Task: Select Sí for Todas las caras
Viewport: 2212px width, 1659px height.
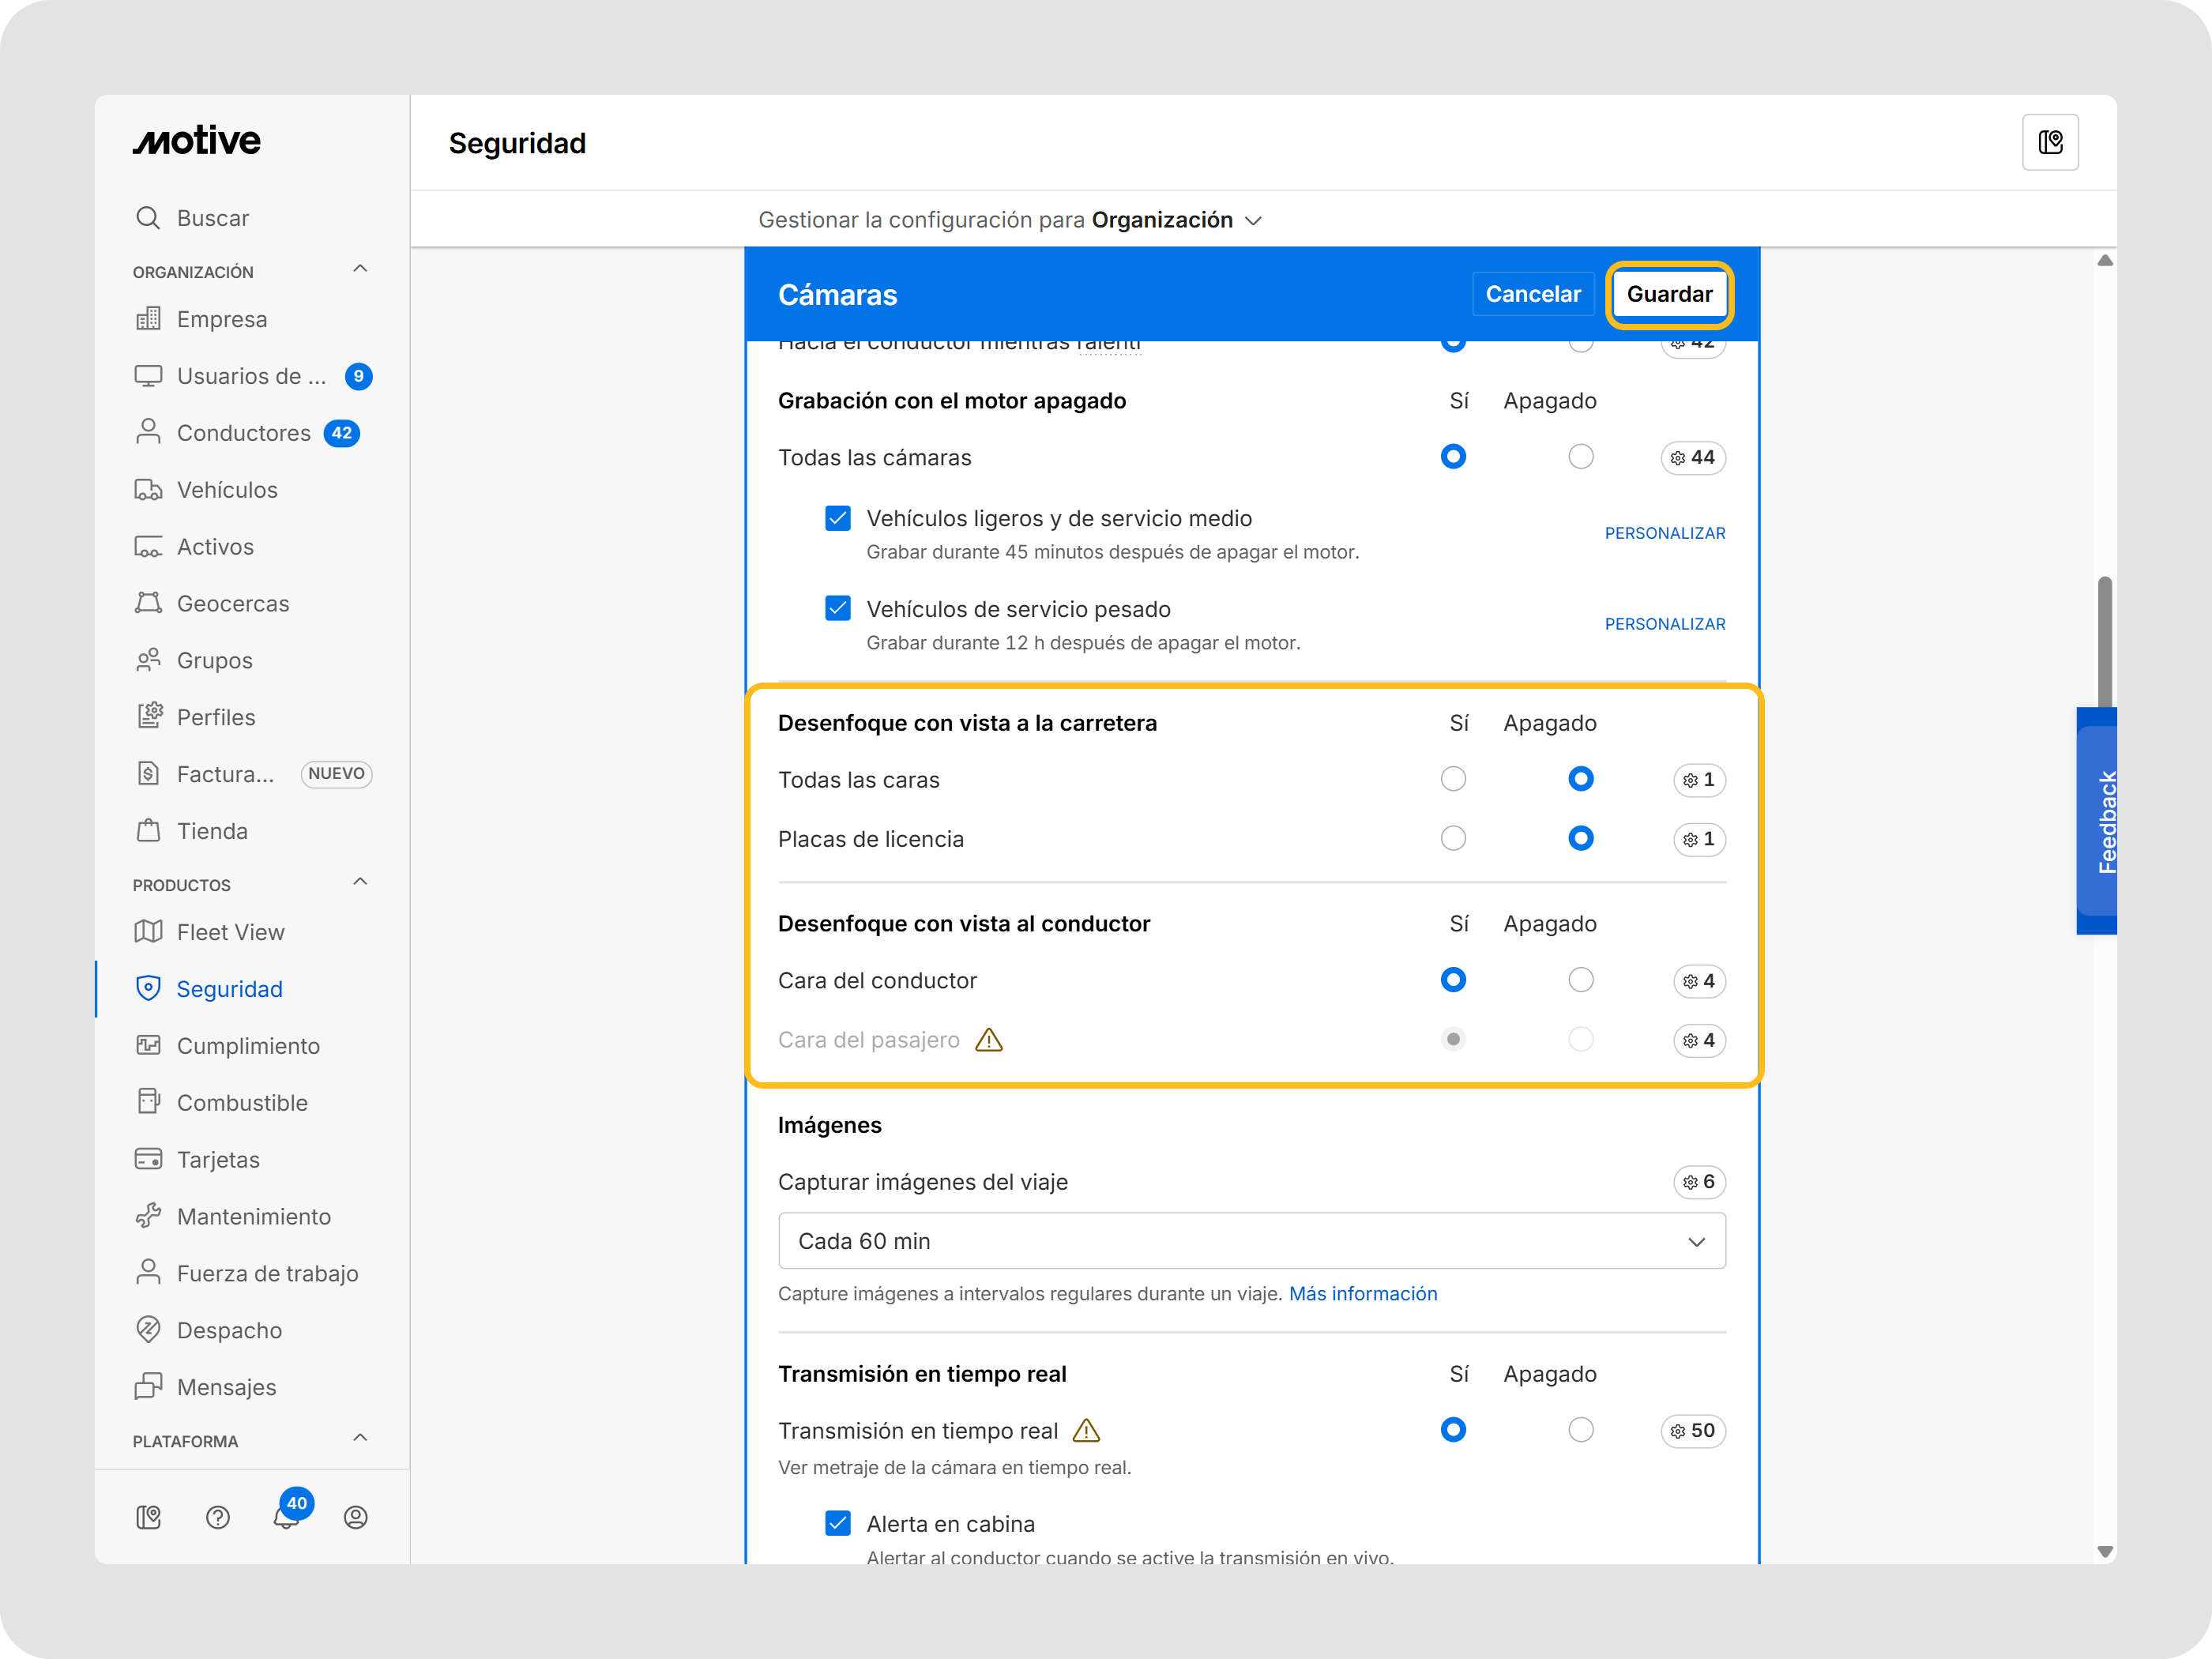Action: (x=1453, y=779)
